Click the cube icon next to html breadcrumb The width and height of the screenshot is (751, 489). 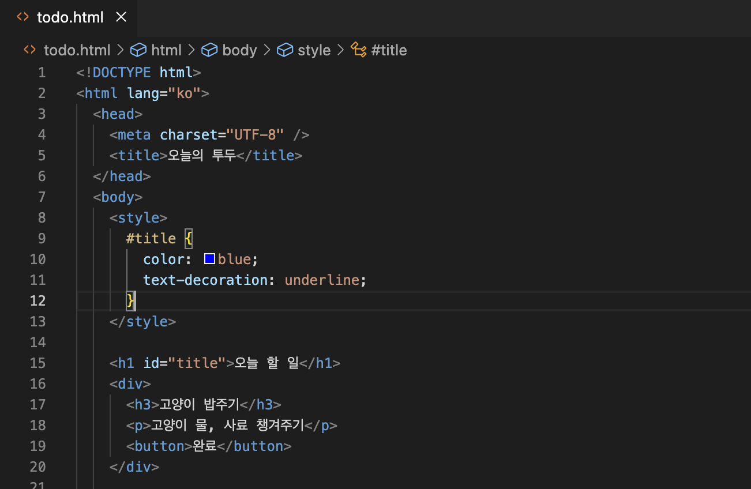[x=138, y=50]
